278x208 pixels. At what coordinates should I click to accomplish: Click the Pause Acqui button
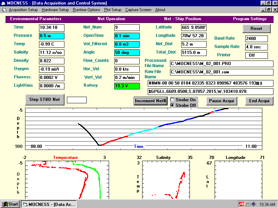[x=222, y=101]
